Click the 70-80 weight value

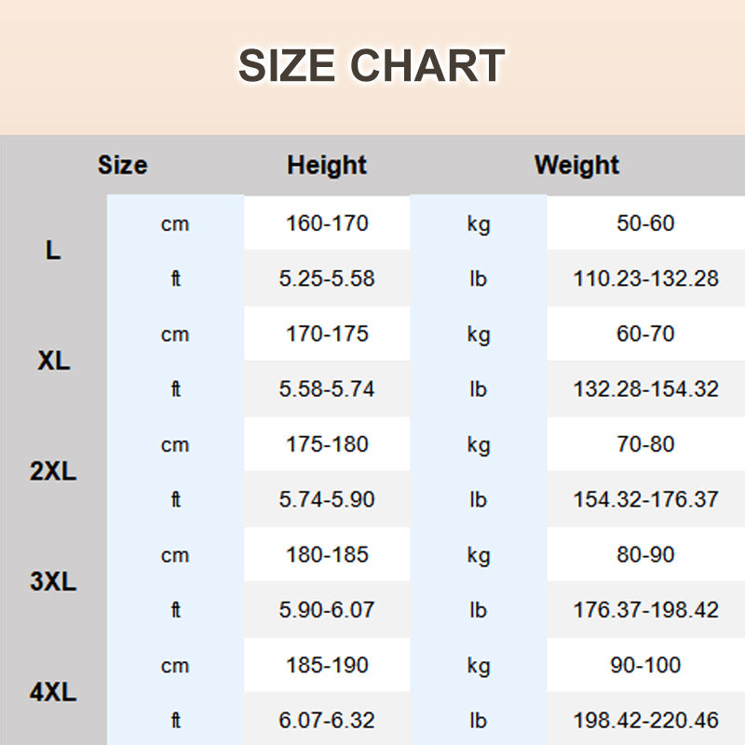645,444
